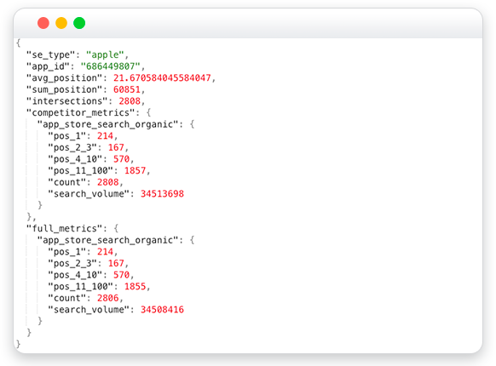The image size is (496, 366).
Task: Collapse app_store_search_organic under competitor_metrics
Action: [192, 124]
